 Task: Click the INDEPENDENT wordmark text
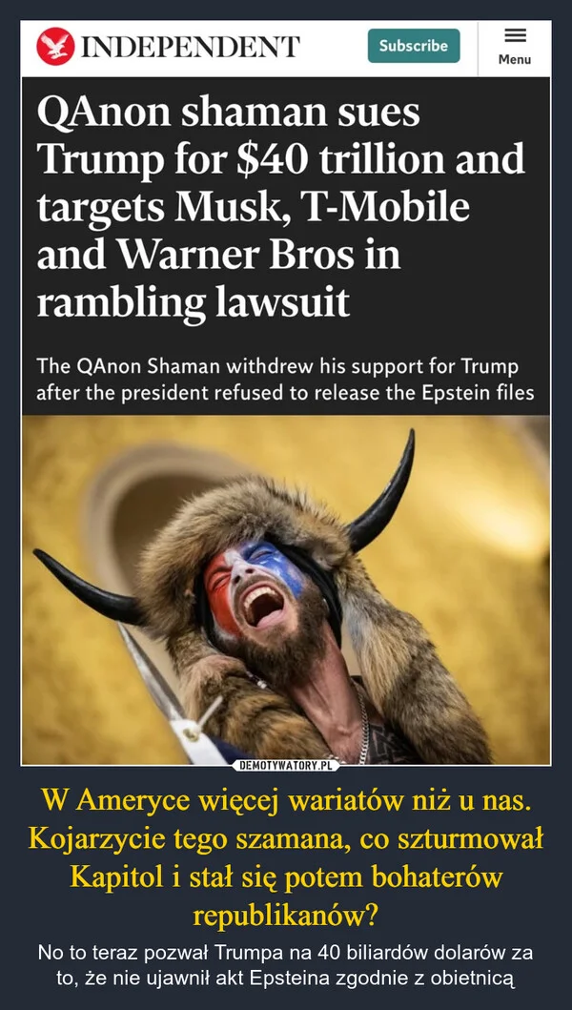coord(190,47)
